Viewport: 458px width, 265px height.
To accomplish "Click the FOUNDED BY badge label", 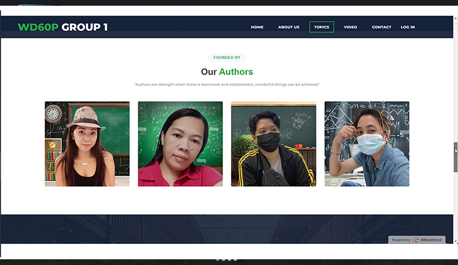I will [227, 57].
